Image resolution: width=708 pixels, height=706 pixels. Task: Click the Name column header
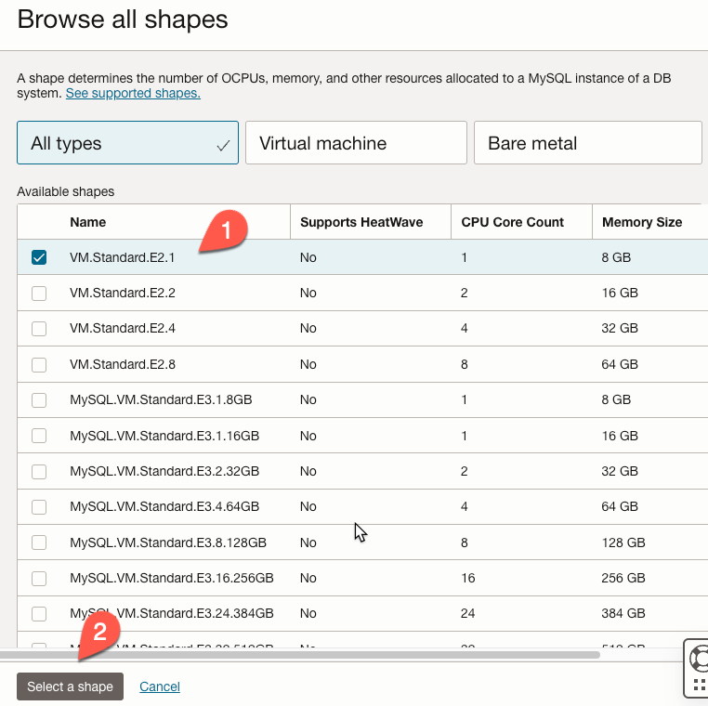(88, 222)
